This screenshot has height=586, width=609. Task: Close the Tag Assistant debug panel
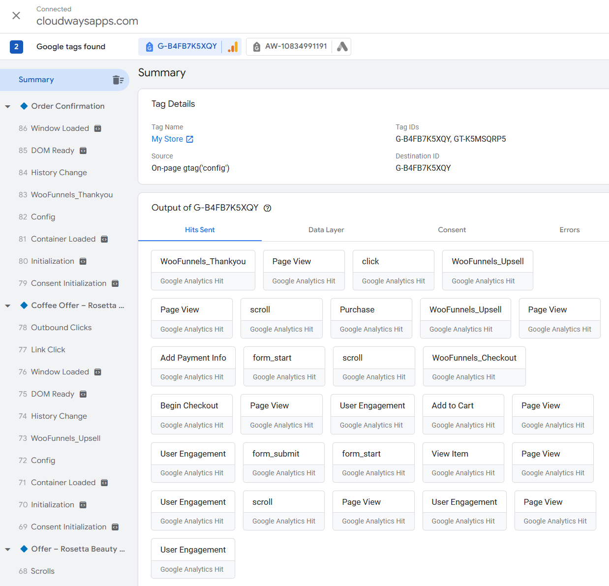(x=16, y=16)
